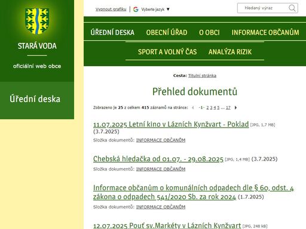Open Letní kino v Lázních Kynžvart document

tap(171, 124)
